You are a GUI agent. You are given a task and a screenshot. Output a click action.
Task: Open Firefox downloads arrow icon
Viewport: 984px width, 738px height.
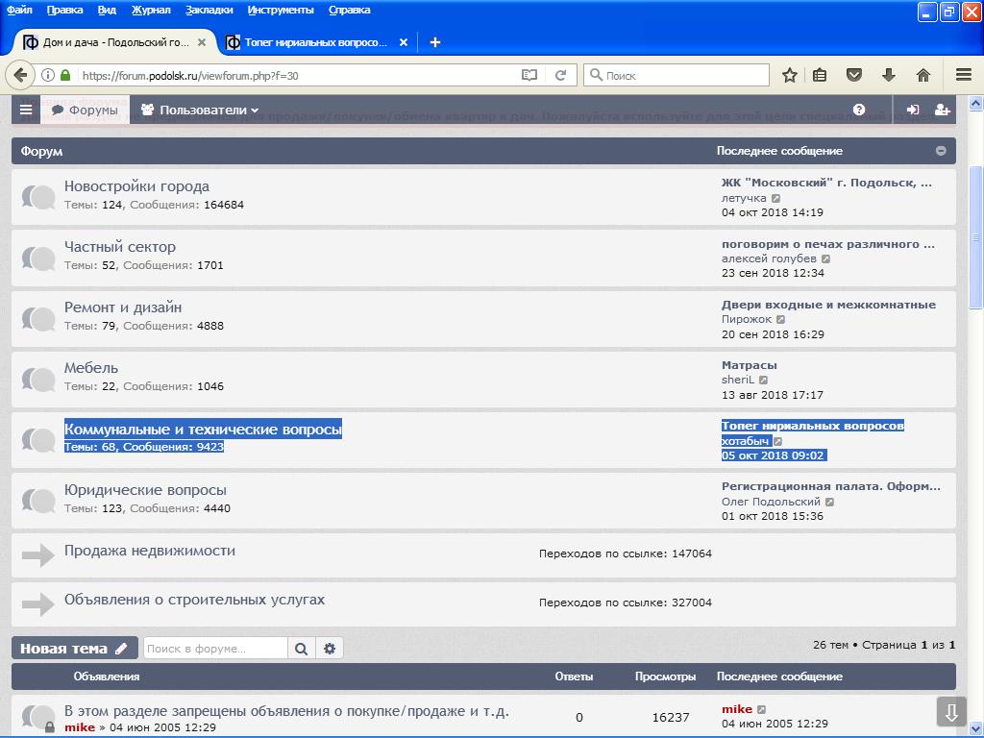coord(889,75)
